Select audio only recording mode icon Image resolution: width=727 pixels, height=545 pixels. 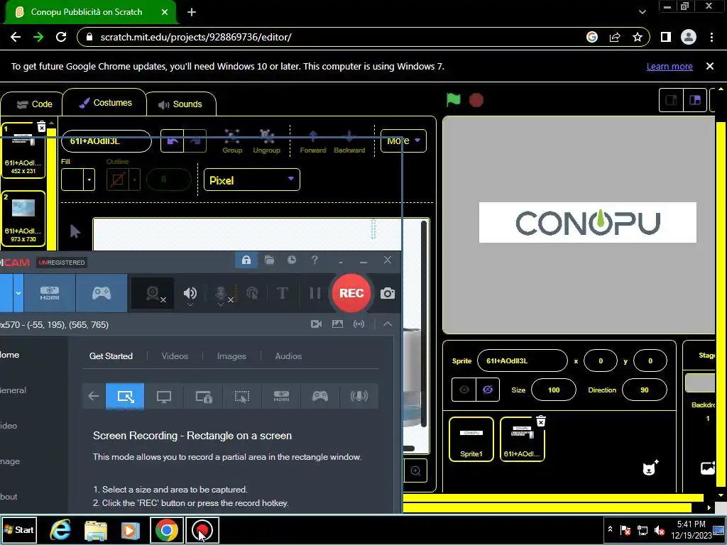point(359,396)
